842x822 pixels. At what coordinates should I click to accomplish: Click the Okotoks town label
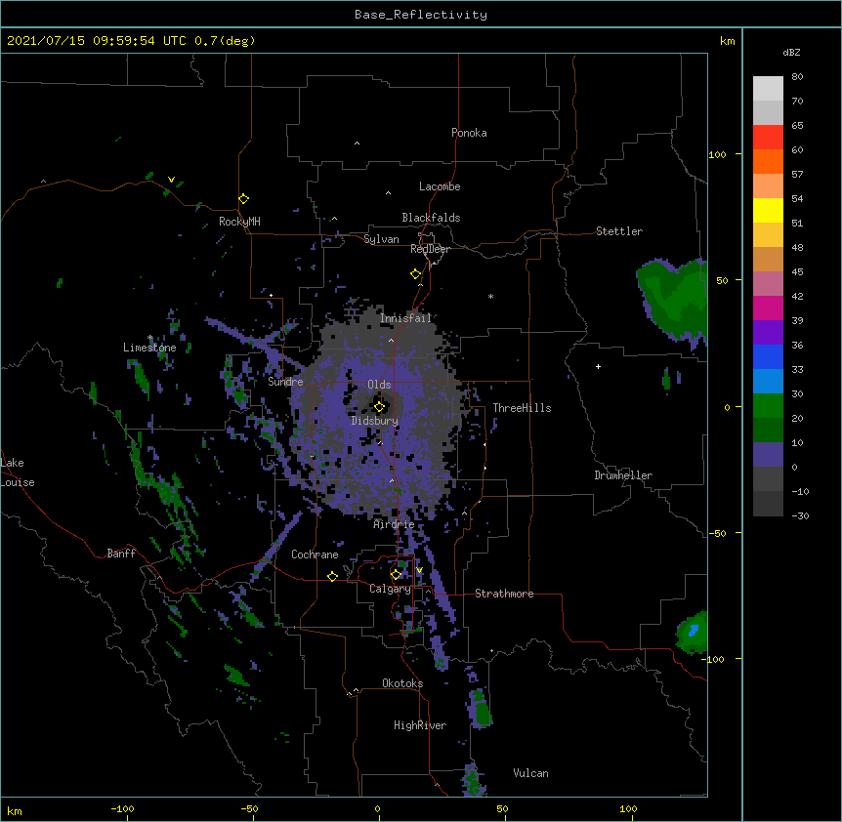click(x=402, y=683)
